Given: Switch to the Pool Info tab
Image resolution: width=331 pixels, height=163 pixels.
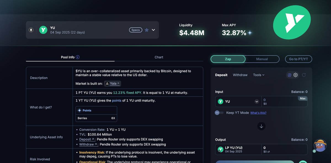Looking at the screenshot, I should click(x=70, y=57).
